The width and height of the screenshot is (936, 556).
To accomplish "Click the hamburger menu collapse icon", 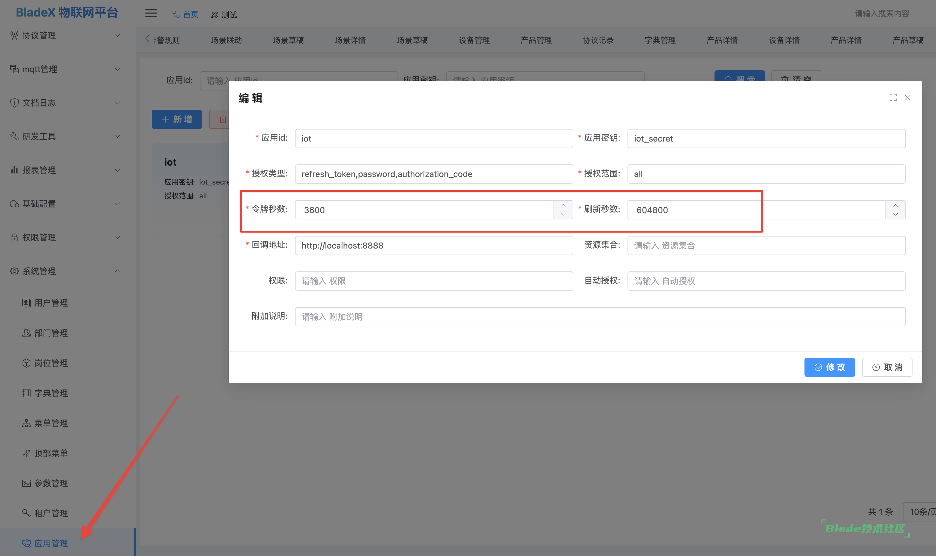I will point(151,14).
